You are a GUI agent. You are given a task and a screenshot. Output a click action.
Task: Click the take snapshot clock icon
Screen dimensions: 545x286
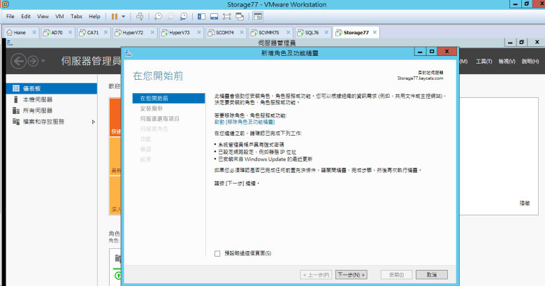[159, 15]
